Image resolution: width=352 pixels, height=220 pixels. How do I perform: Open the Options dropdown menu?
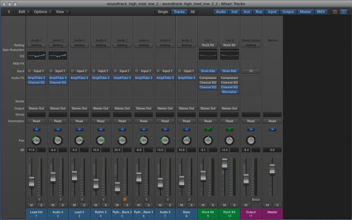[41, 11]
